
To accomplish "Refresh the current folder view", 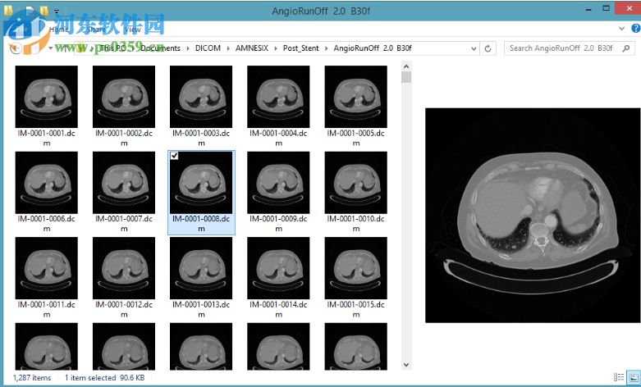I will tap(488, 48).
